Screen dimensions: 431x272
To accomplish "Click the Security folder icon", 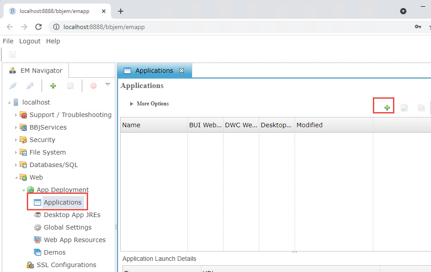I will click(x=23, y=140).
